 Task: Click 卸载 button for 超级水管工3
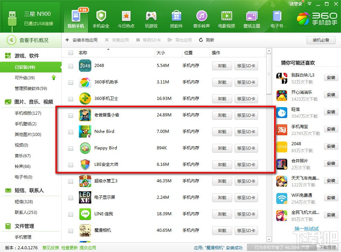[222, 181]
